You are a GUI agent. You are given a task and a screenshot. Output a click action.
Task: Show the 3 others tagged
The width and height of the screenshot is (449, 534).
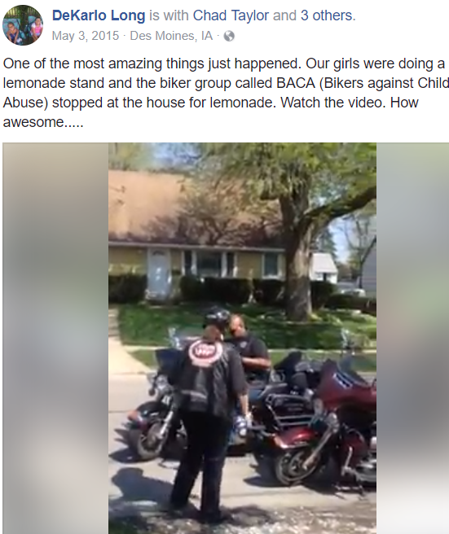(x=327, y=15)
